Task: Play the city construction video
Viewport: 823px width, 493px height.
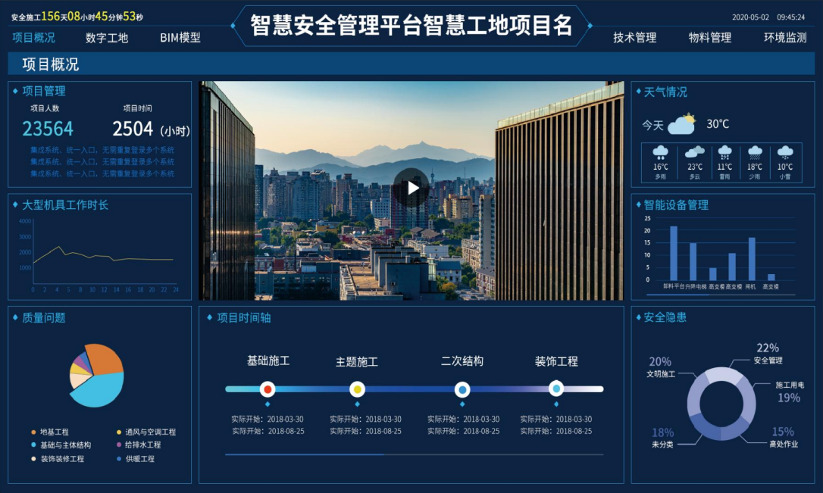Action: pyautogui.click(x=411, y=187)
